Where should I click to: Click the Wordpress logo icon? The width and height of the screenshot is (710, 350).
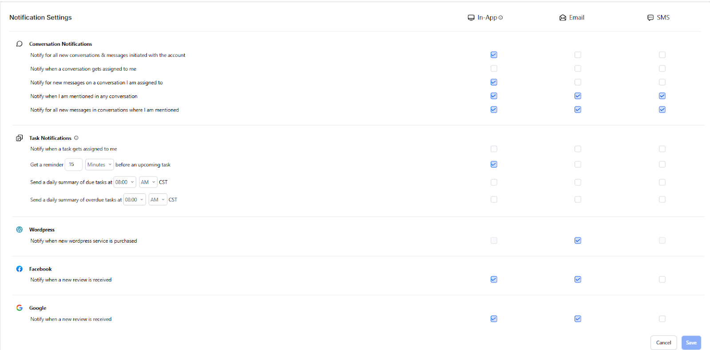click(19, 230)
